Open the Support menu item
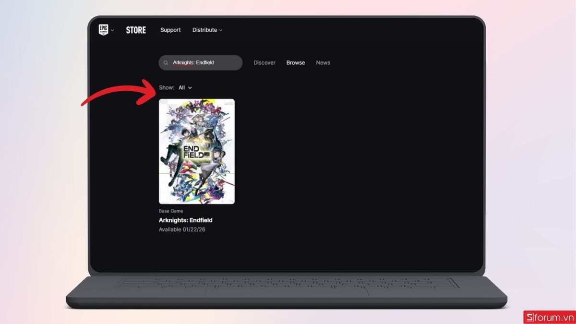 (170, 30)
